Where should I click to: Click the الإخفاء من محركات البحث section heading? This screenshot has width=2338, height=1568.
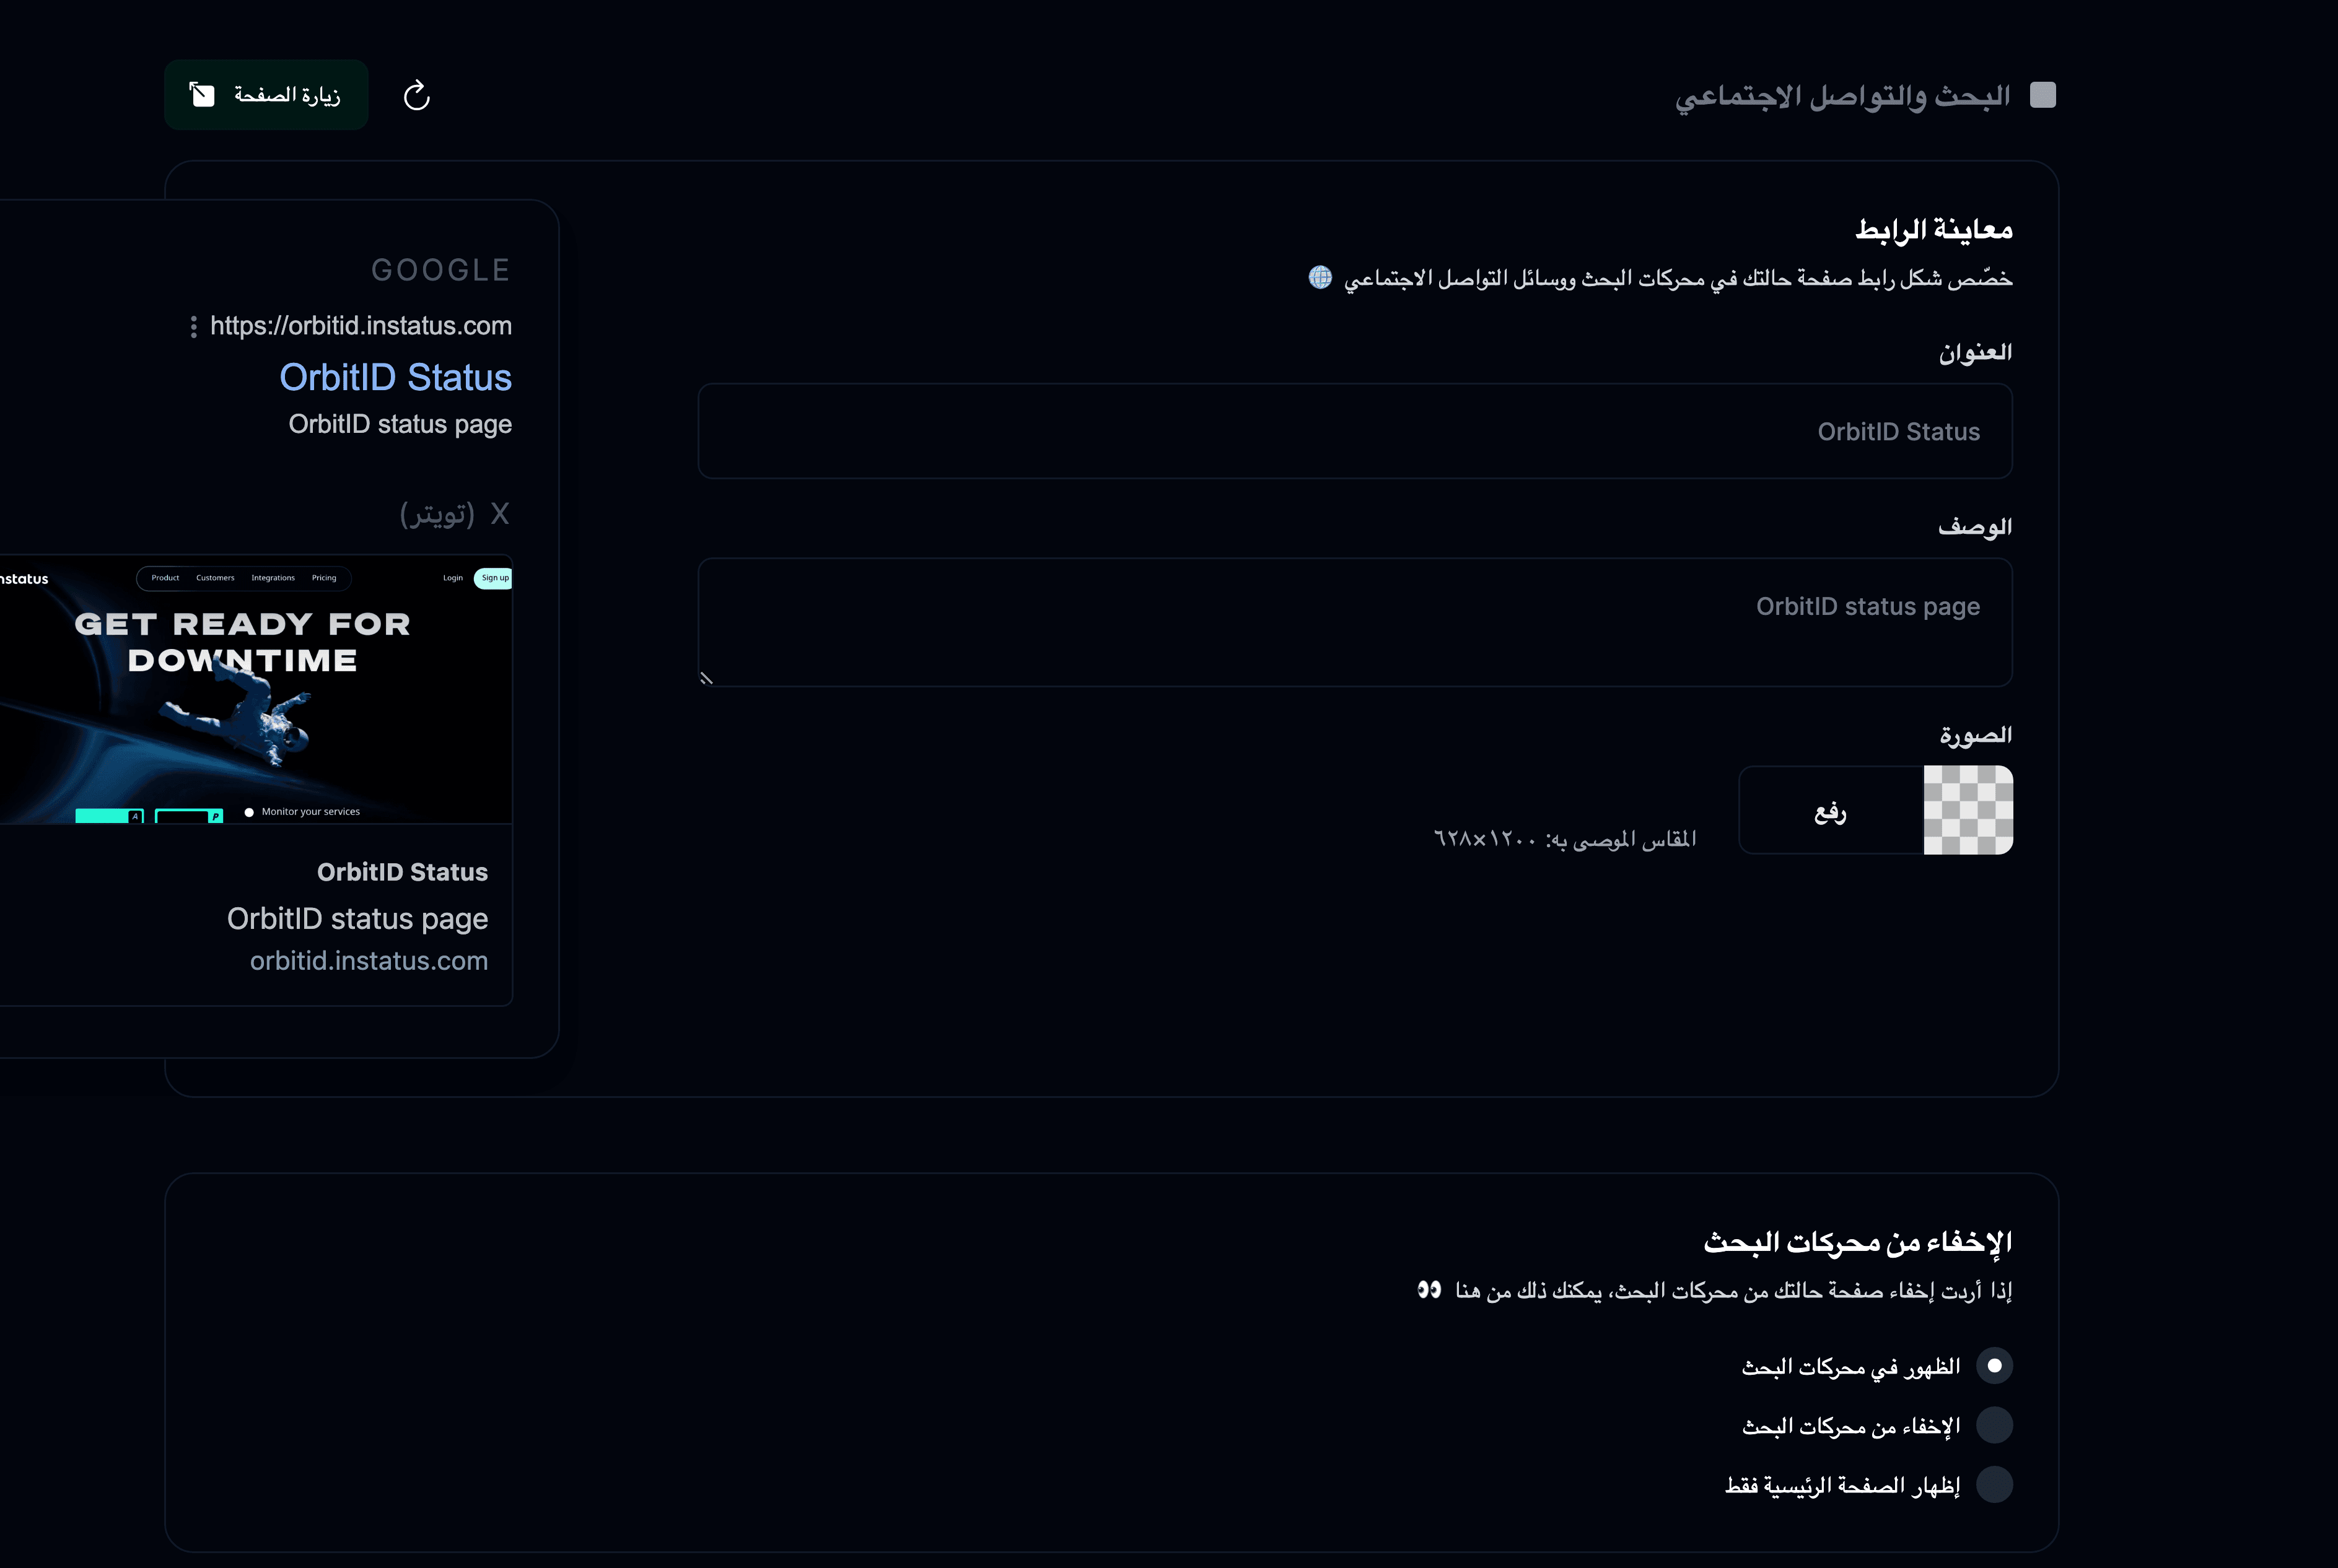[1857, 1242]
